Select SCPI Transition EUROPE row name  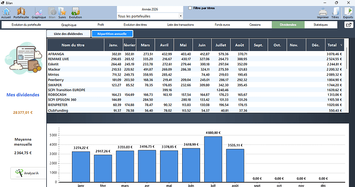click(66, 90)
